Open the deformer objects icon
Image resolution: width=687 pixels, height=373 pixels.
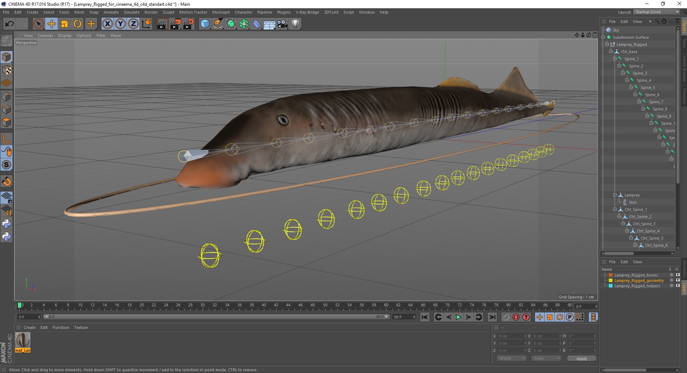257,24
